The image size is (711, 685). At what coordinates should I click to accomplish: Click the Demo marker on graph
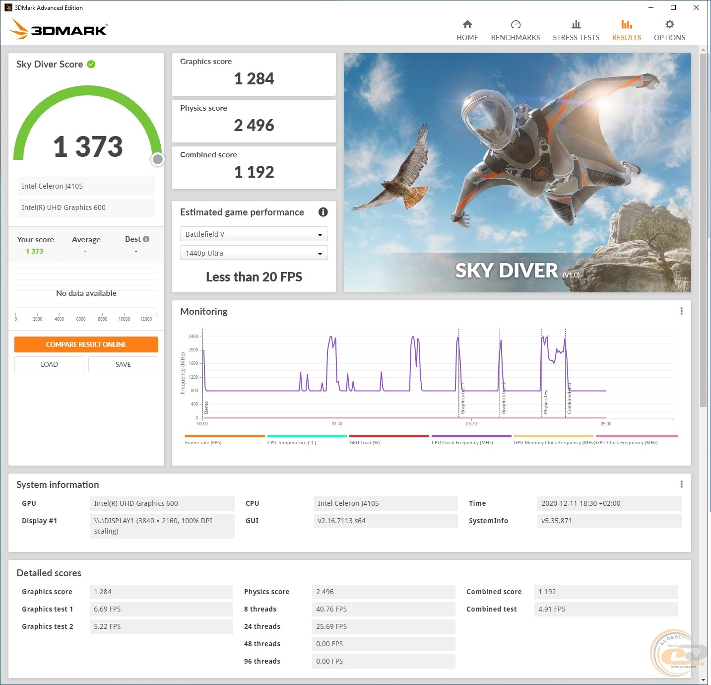[206, 408]
